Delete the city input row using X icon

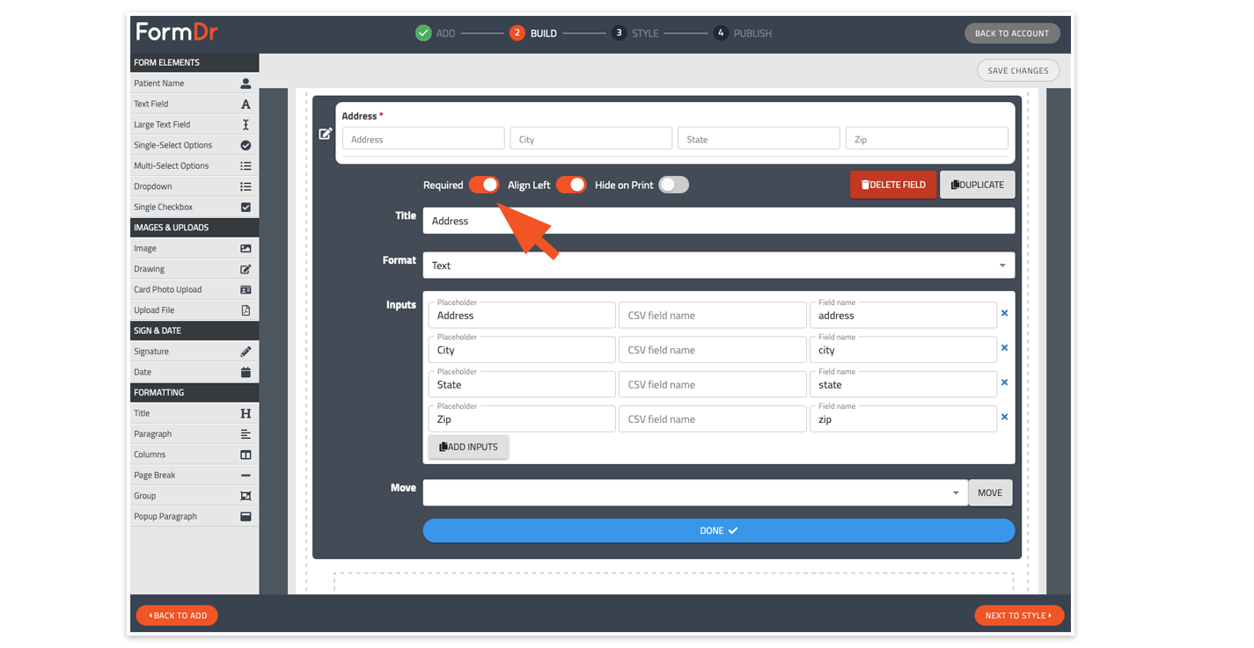point(1005,348)
